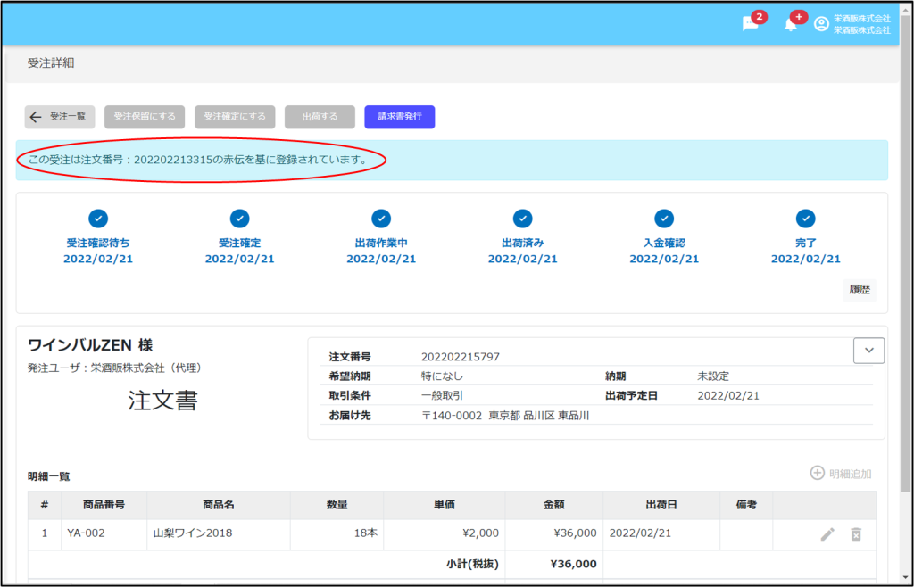Click the 未設定 delivery date value

713,376
